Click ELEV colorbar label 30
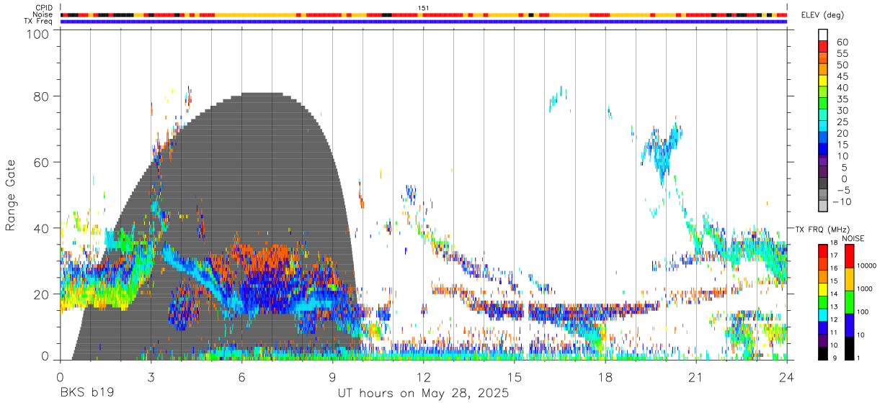The height and width of the screenshot is (408, 885). point(842,110)
